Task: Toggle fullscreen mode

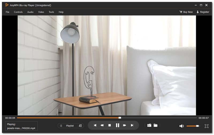Action: coord(207,126)
